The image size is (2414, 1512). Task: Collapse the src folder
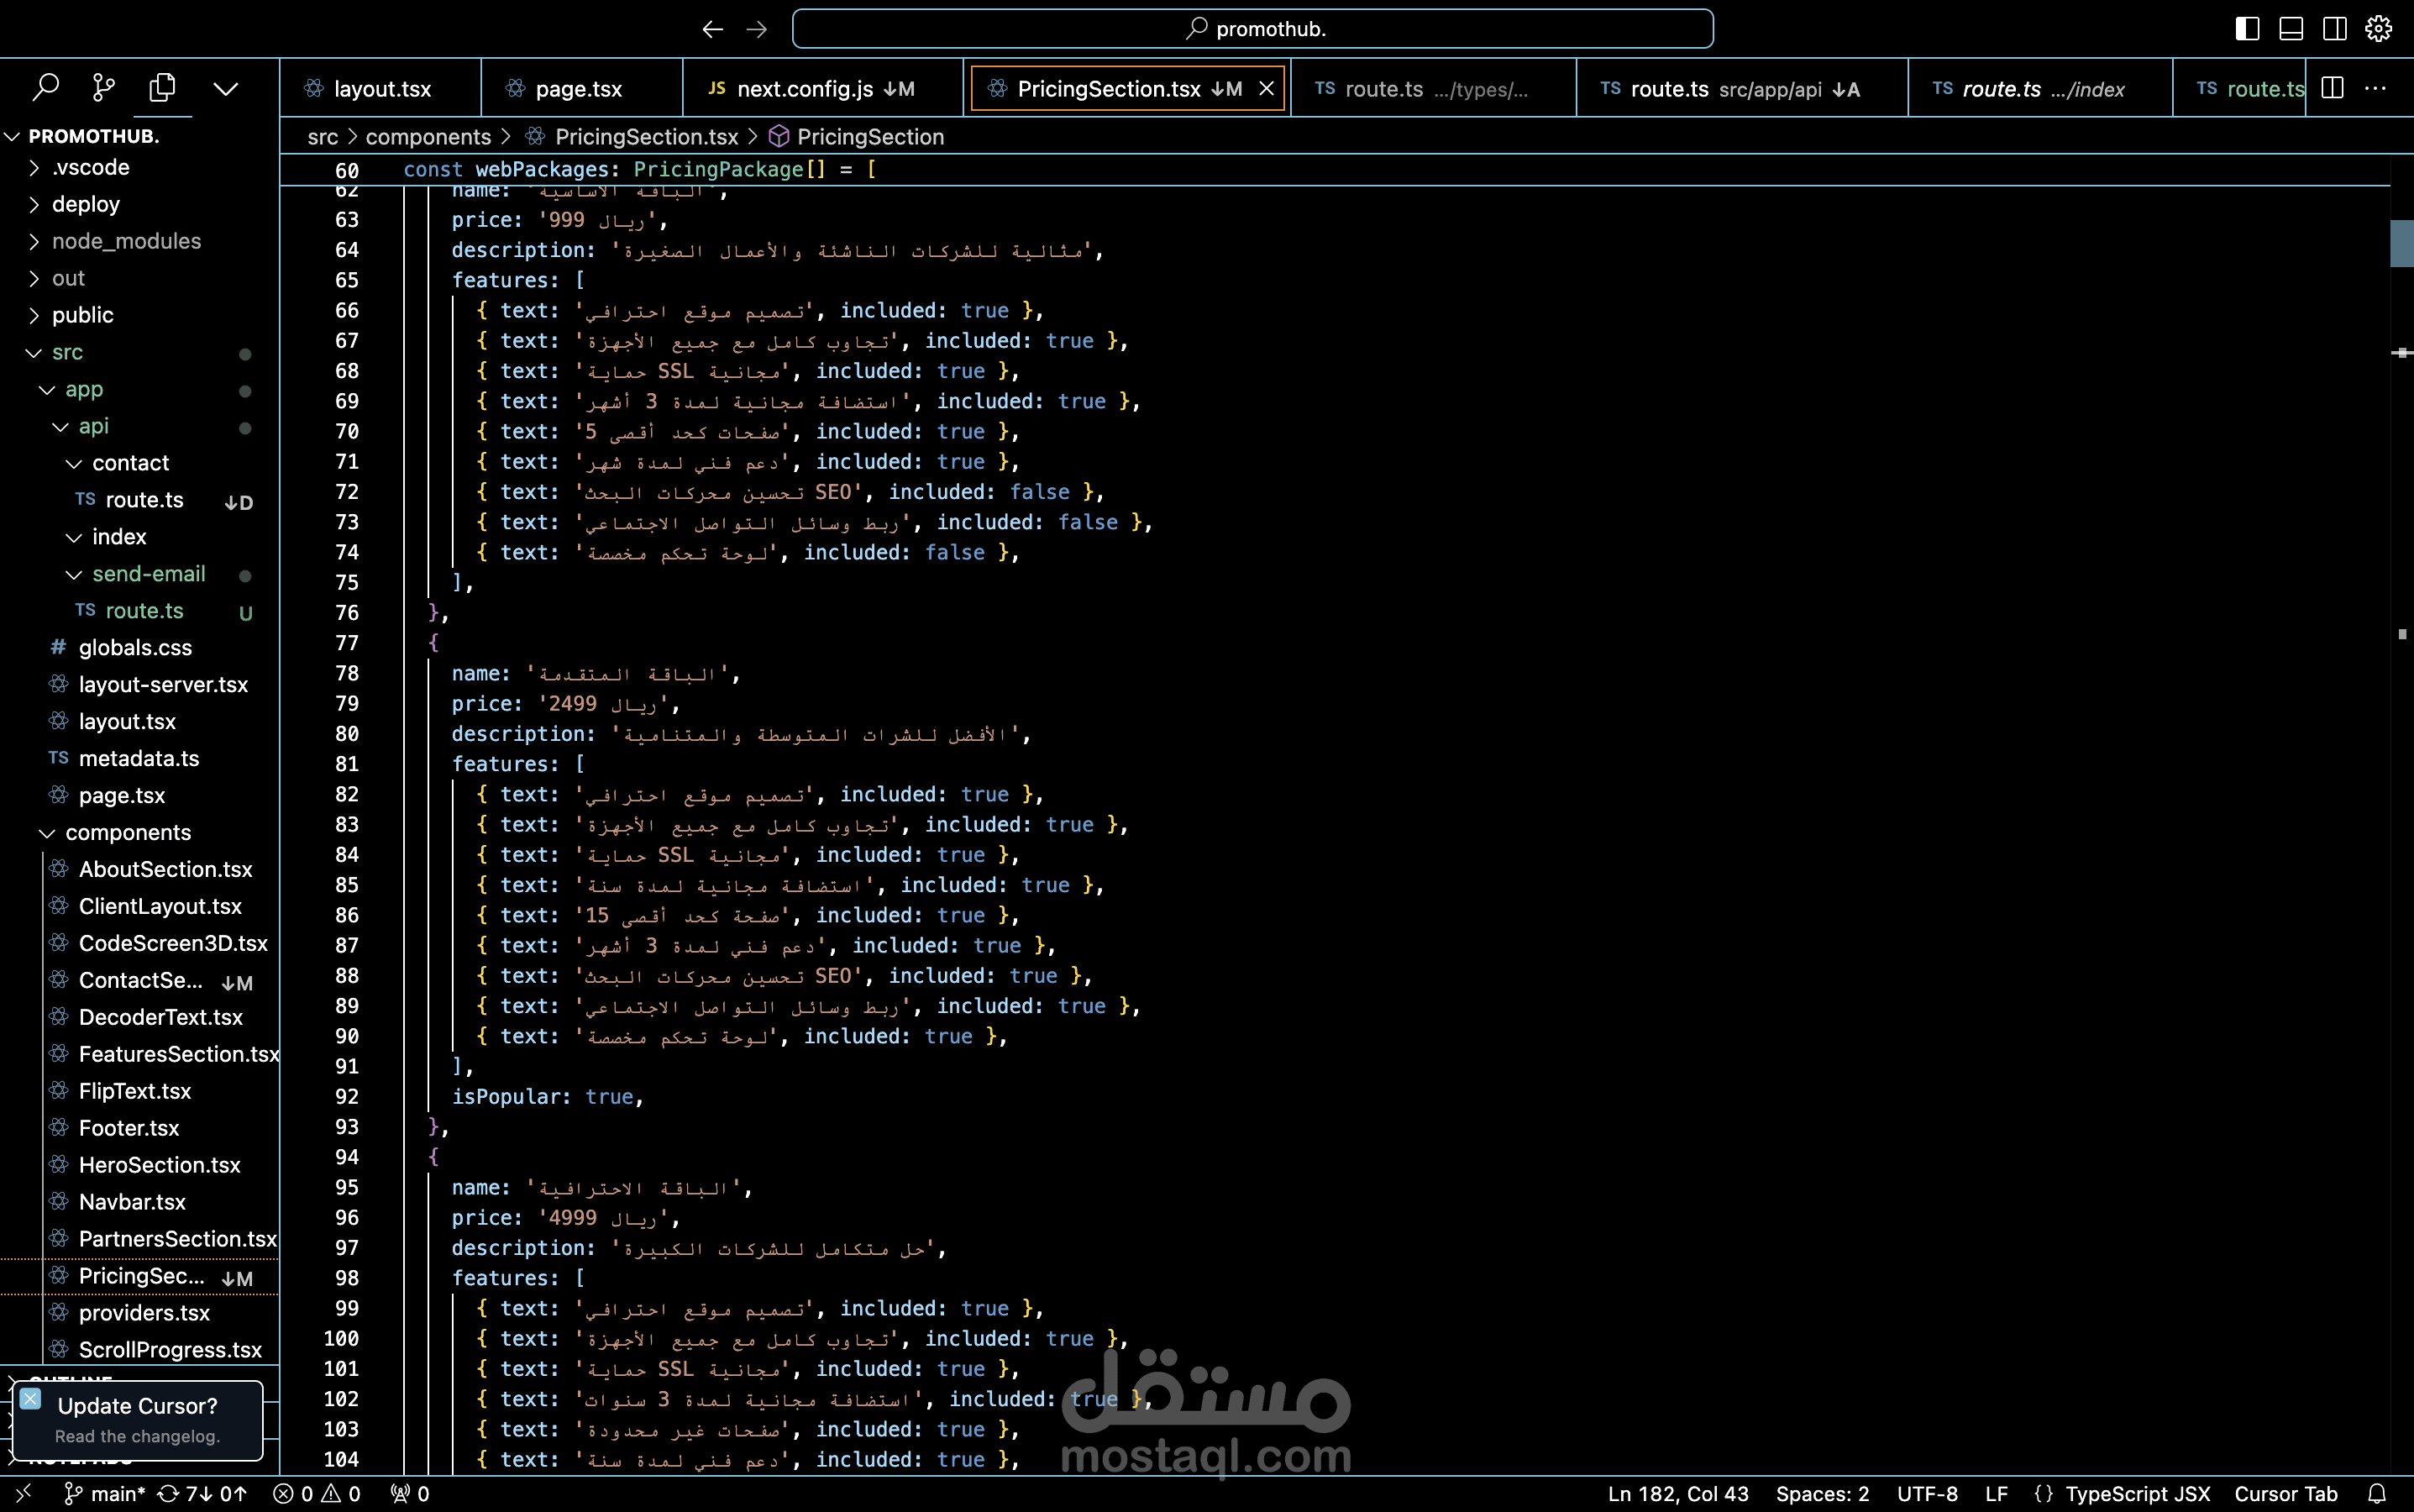click(x=67, y=352)
